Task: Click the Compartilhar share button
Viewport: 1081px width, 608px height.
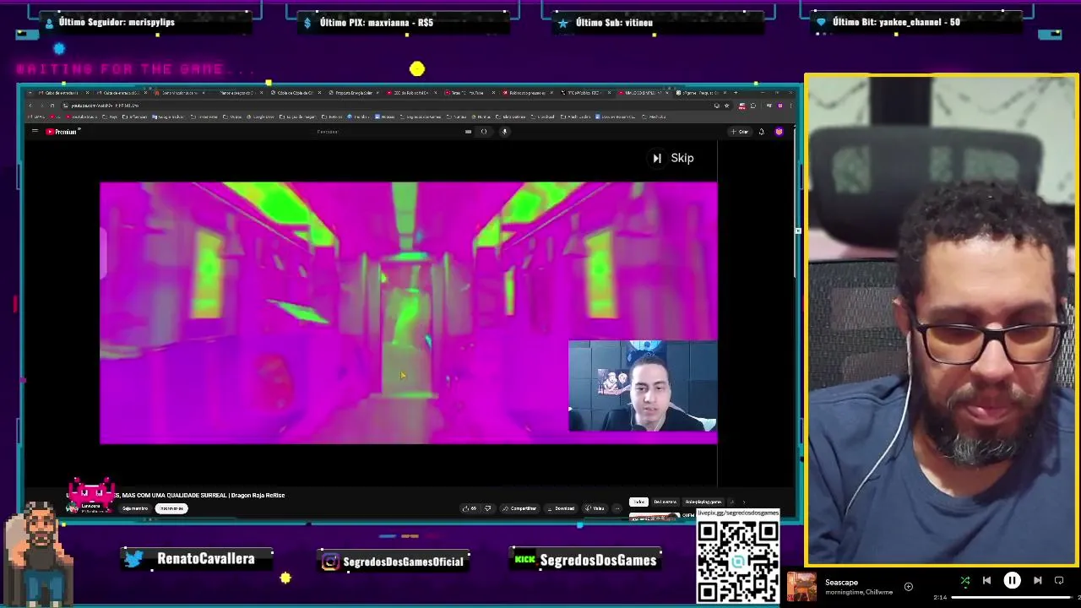Action: [519, 508]
